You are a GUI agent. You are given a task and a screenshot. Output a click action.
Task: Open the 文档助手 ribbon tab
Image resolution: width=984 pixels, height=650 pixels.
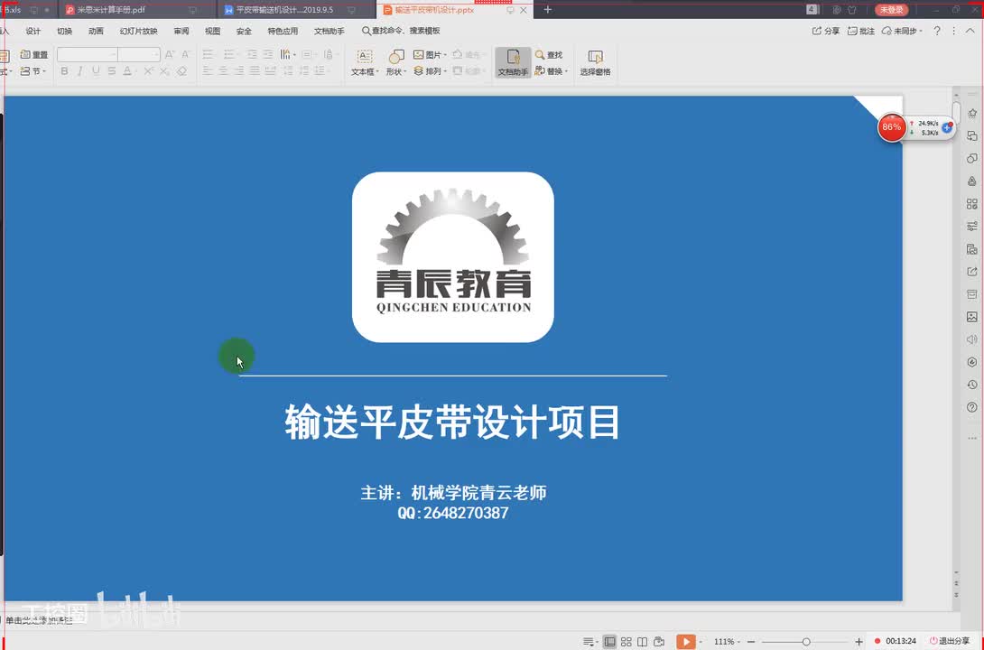(330, 31)
